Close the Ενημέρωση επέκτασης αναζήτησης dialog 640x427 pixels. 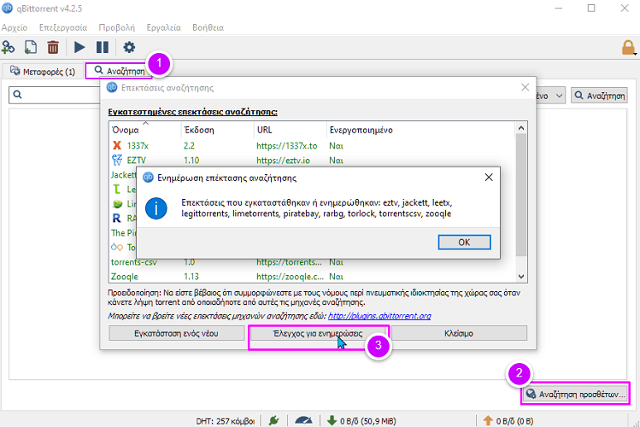[489, 178]
